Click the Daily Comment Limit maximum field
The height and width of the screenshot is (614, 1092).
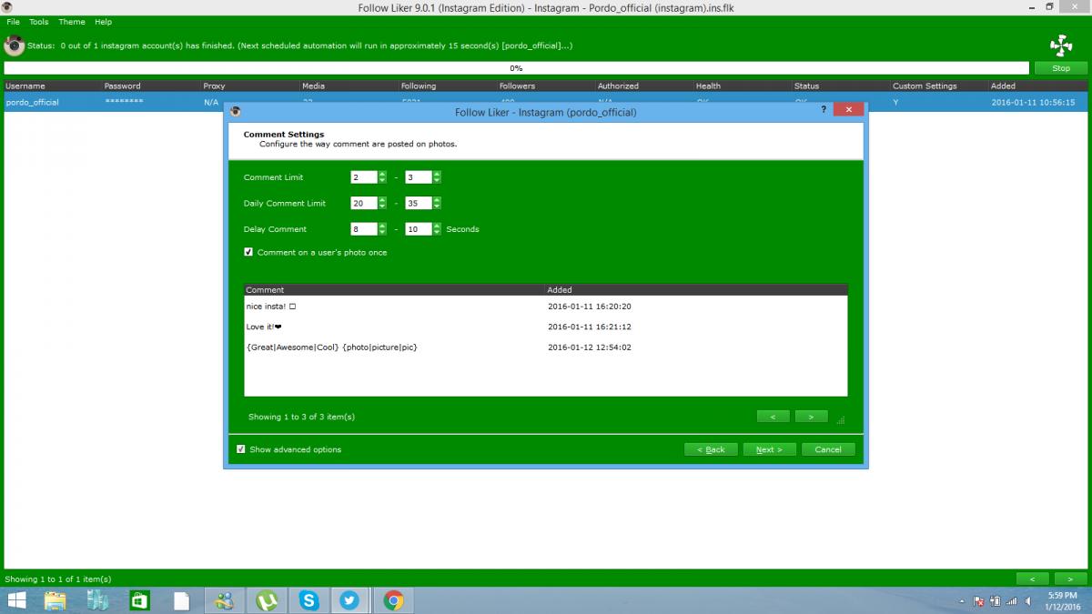(x=419, y=203)
